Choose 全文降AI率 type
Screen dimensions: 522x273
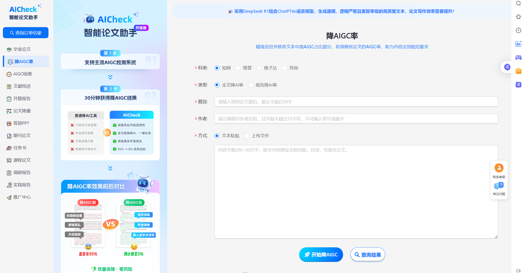point(217,85)
